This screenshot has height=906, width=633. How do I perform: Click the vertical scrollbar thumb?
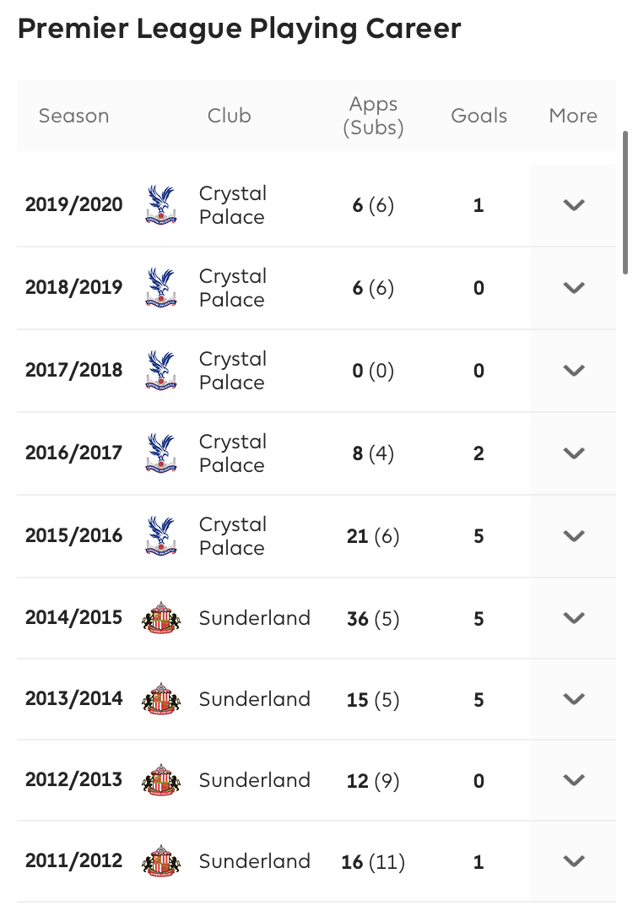(625, 203)
